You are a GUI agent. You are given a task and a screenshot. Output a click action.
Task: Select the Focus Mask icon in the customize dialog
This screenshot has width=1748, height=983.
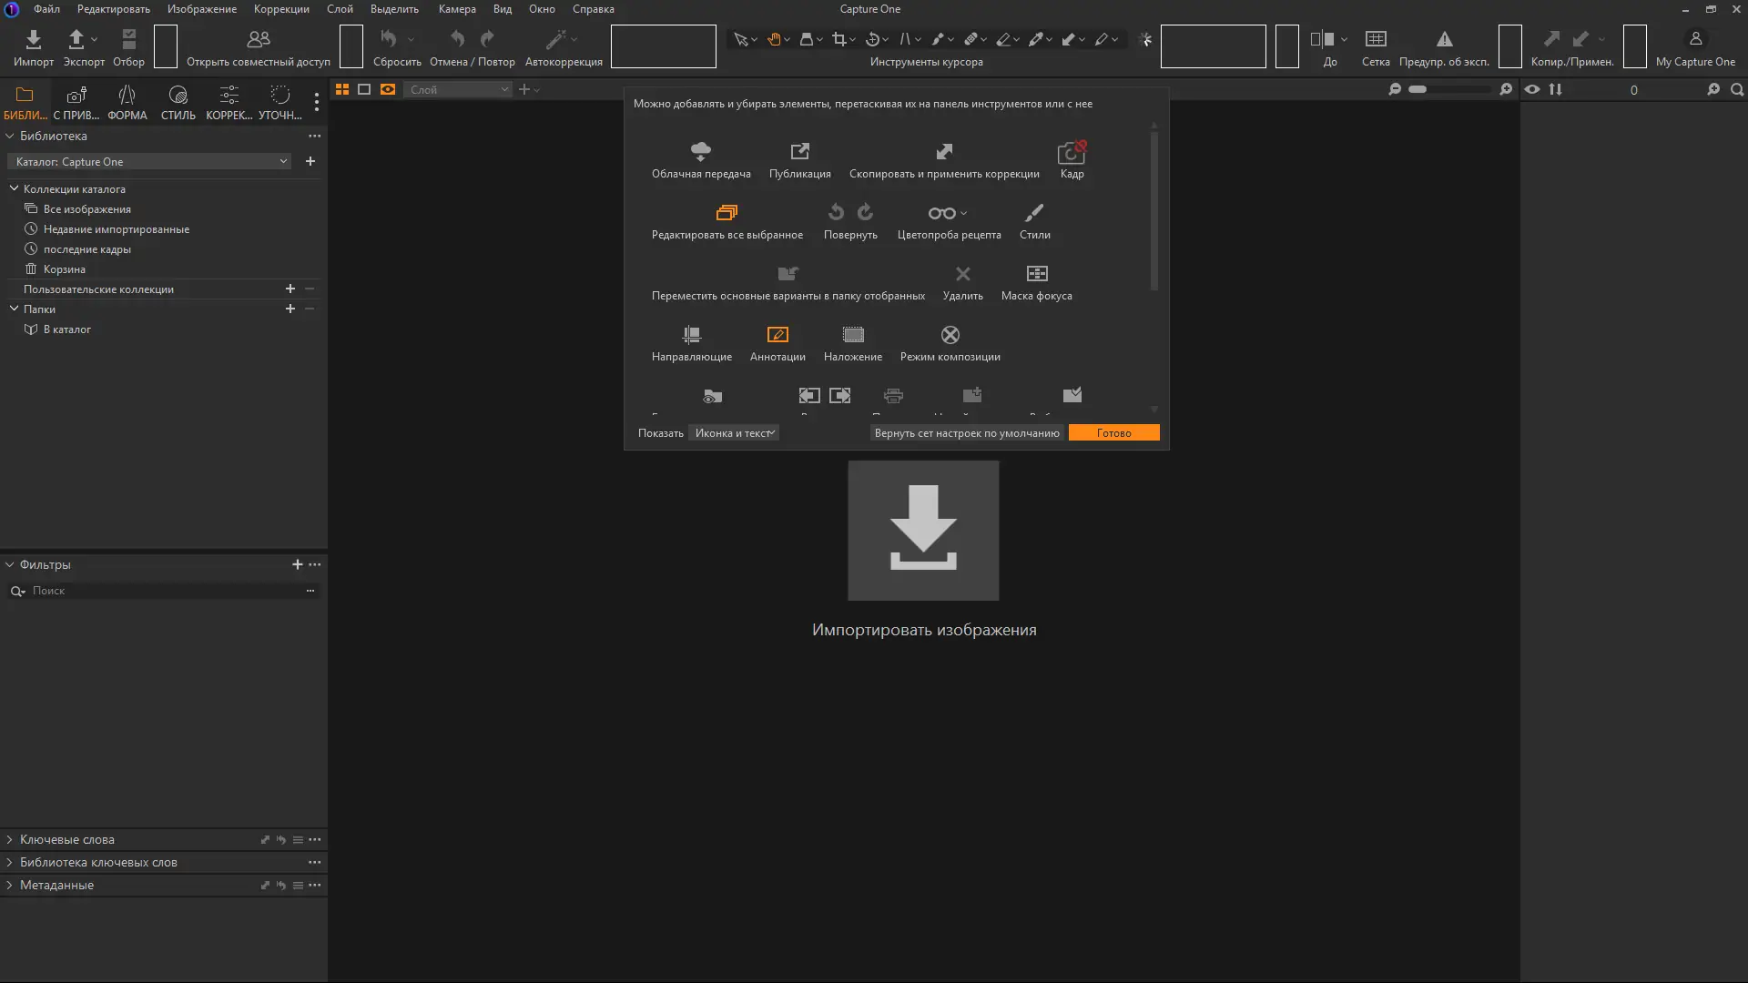click(x=1037, y=274)
